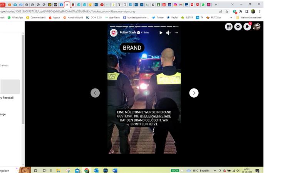The width and height of the screenshot is (308, 173).
Task: Switch to the Gmail tab
Action: click(181, 5)
